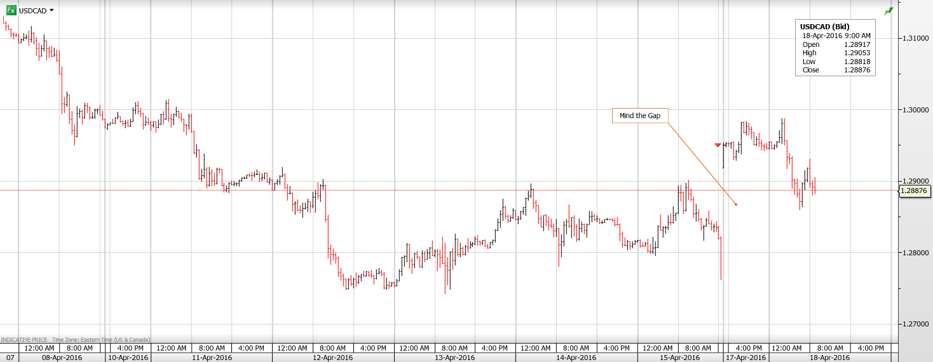Click the green Fx instrument icon

pyautogui.click(x=11, y=10)
